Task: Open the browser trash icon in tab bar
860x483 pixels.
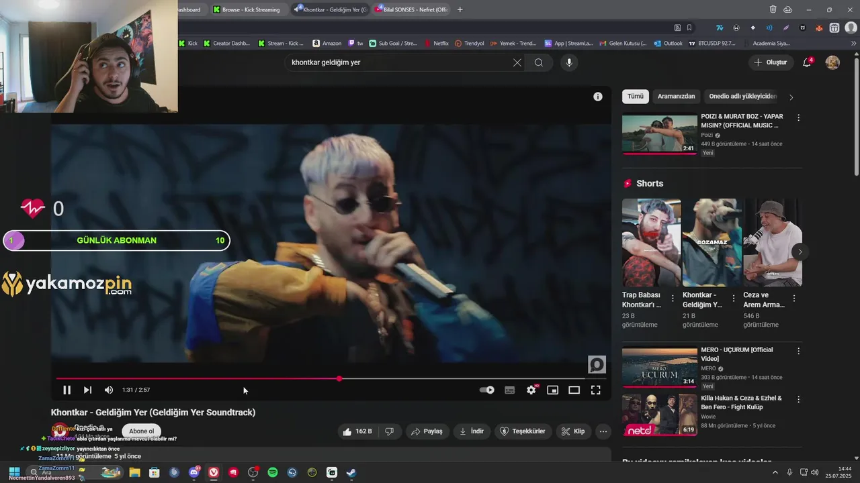Action: tap(773, 9)
